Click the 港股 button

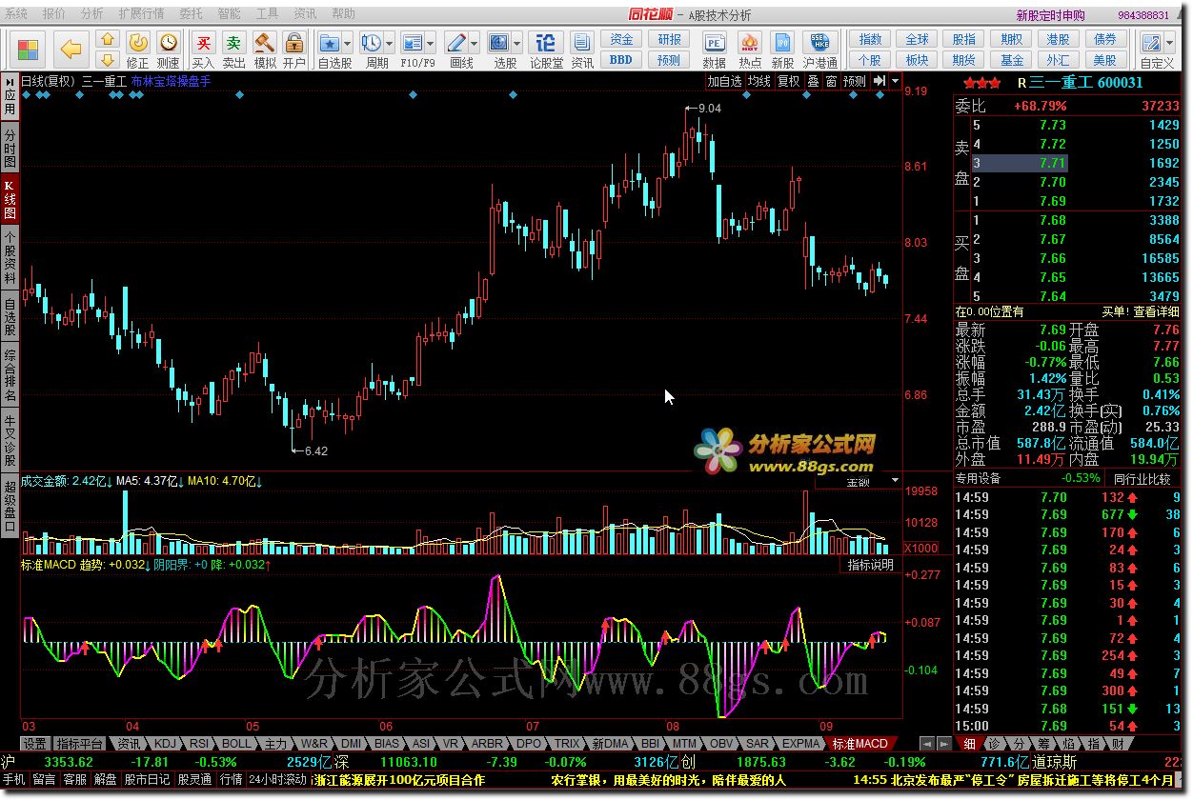click(1058, 40)
